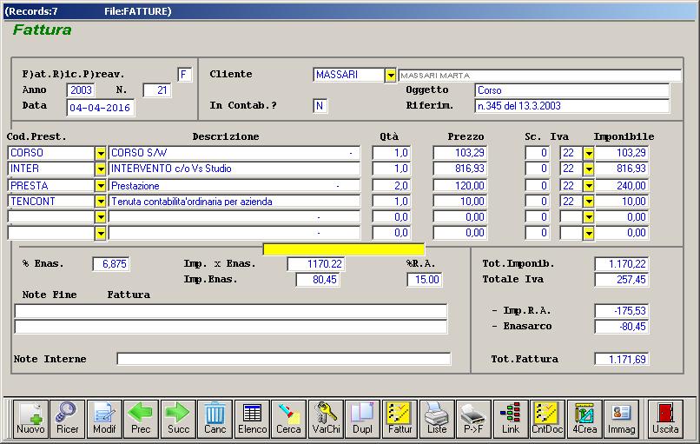Viewport: 700px width, 444px height.
Task: Click the Imp.R.A. value -175,53
Action: (622, 311)
